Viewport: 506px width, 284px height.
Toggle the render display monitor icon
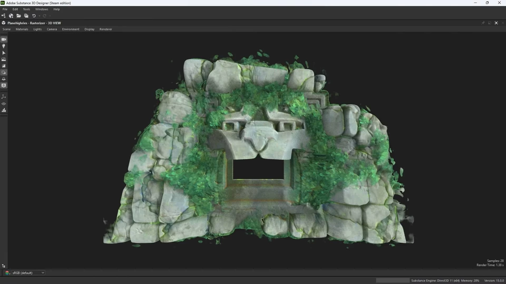click(4, 85)
